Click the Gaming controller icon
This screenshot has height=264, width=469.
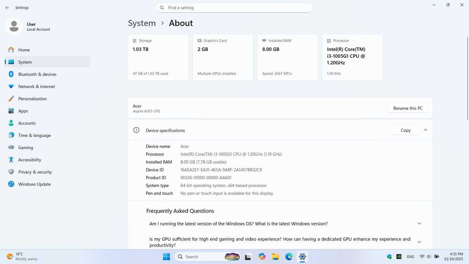11,147
